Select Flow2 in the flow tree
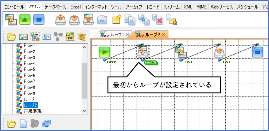 point(29,51)
